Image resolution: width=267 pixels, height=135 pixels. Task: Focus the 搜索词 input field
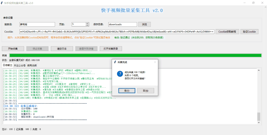coord(37,24)
